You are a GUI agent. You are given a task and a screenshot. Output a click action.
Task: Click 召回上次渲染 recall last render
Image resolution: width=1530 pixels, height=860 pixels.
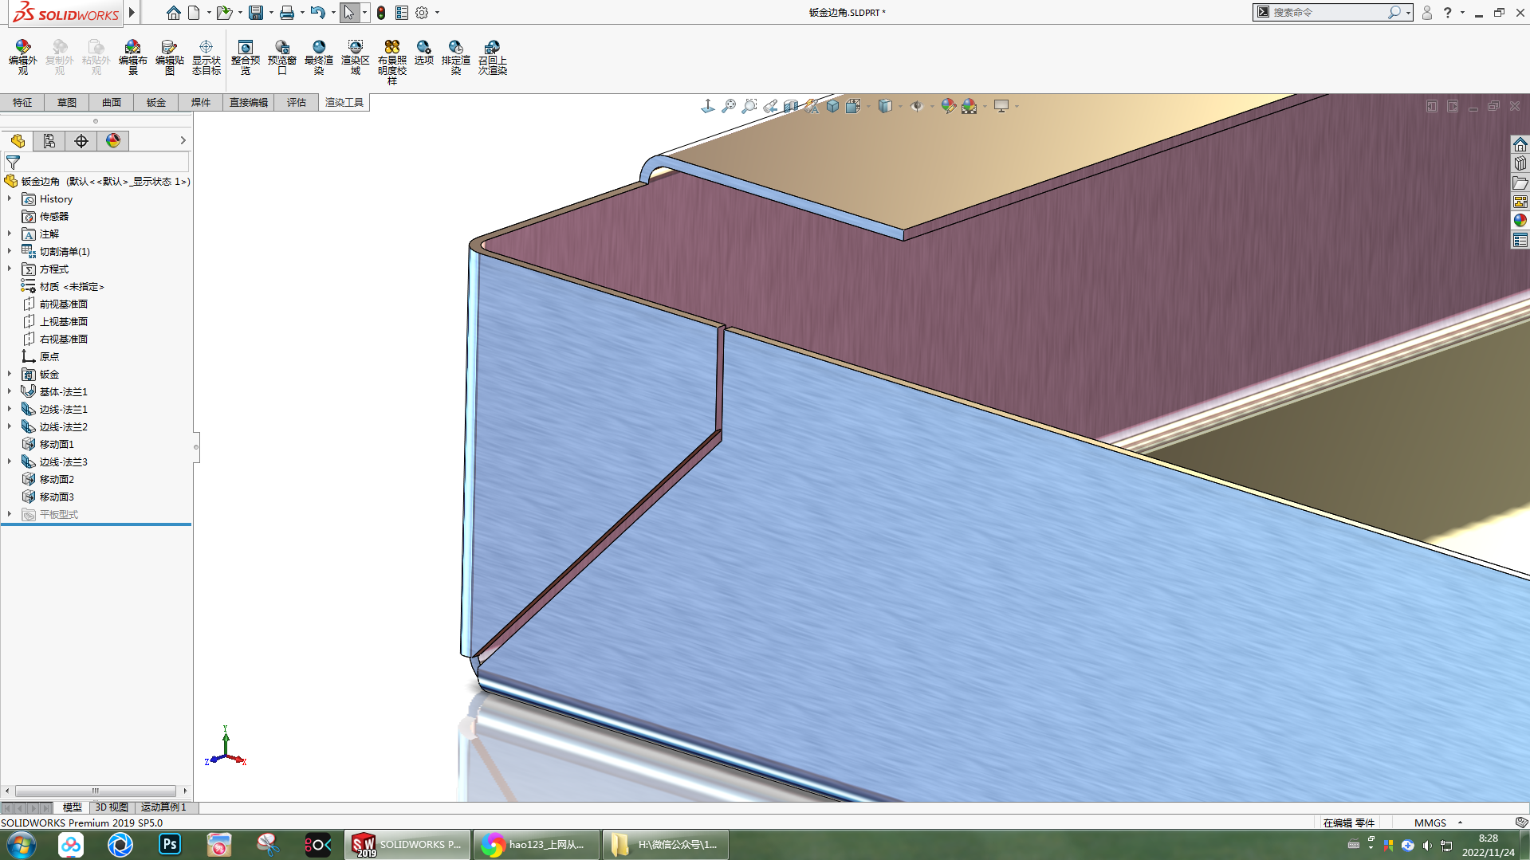[x=493, y=57]
